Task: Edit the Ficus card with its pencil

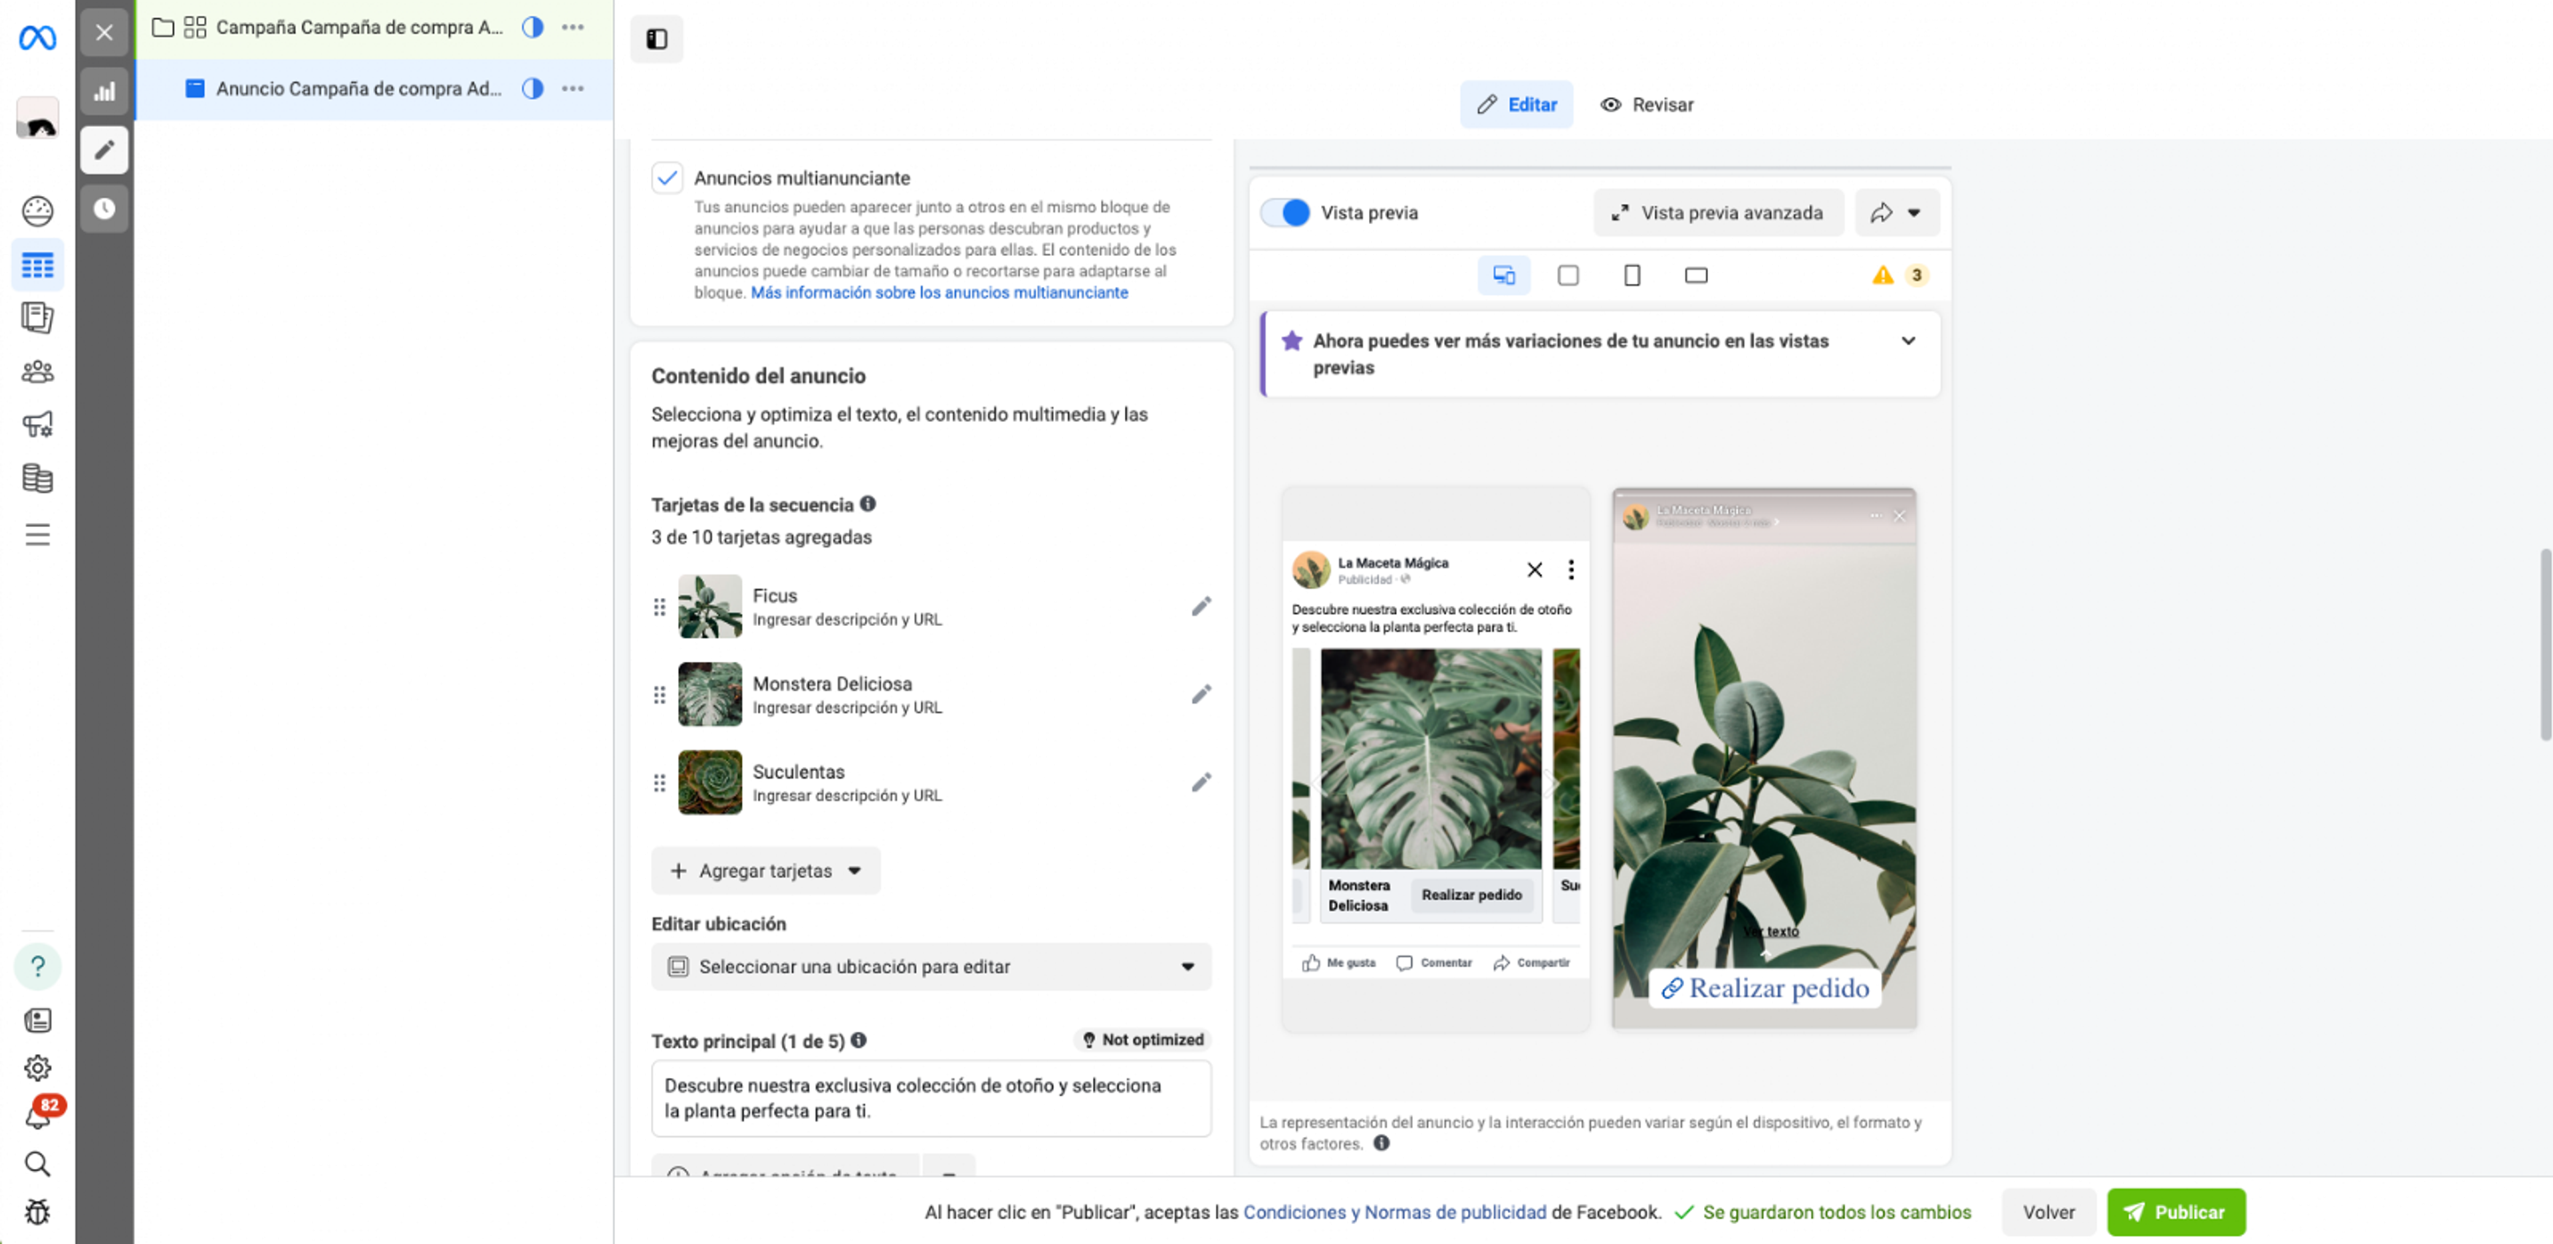Action: point(1200,606)
